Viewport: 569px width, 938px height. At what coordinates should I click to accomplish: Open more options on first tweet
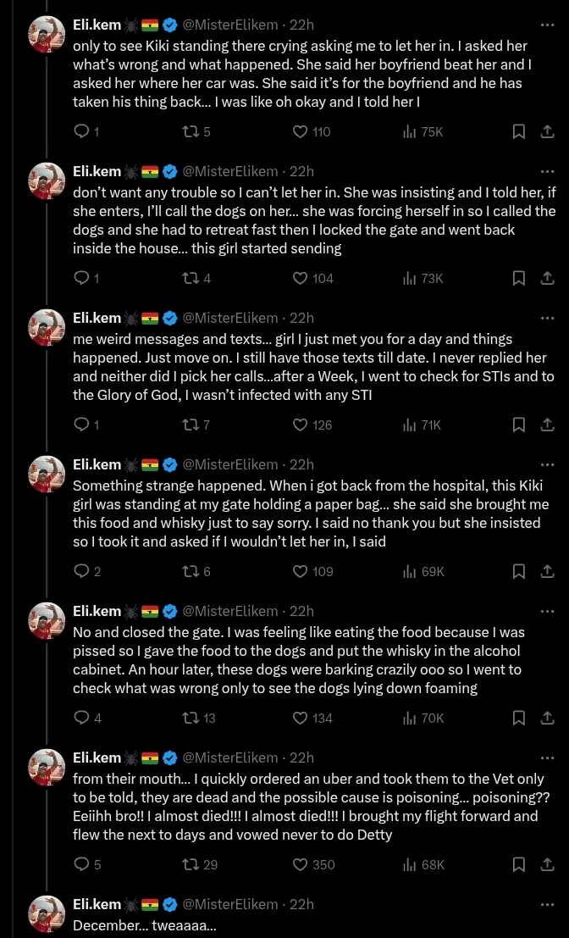click(x=547, y=25)
